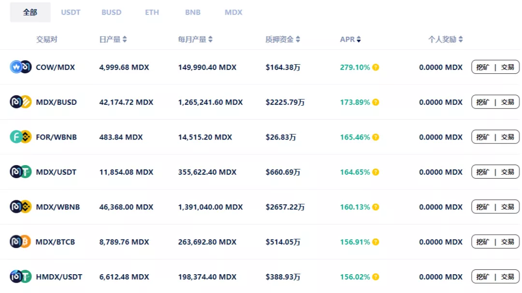Click the info icon beside 160.13% APR
The image size is (522, 293).
(x=376, y=207)
